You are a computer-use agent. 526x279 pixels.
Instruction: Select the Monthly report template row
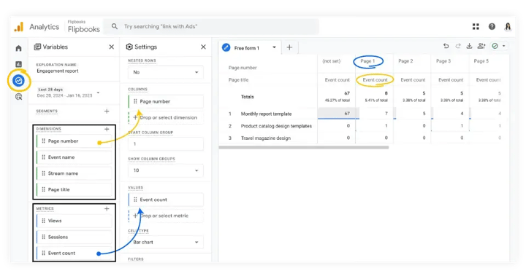(x=266, y=114)
